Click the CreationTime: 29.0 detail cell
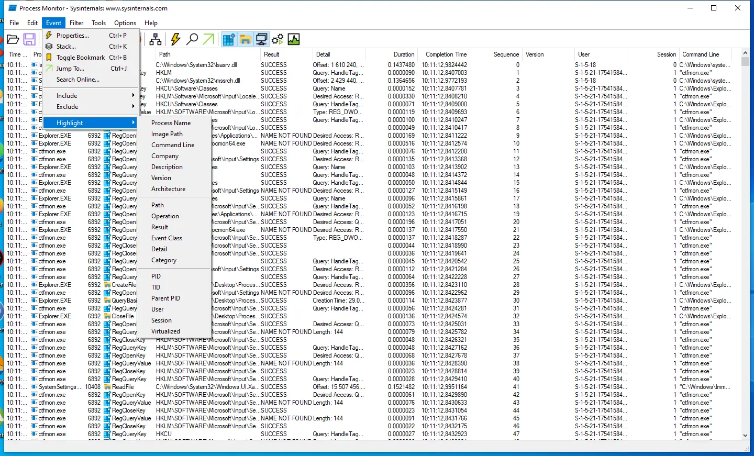Image resolution: width=754 pixels, height=456 pixels. [338, 301]
